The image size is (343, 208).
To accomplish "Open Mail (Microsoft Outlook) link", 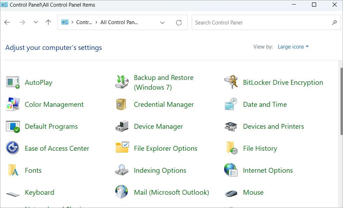I will (171, 192).
